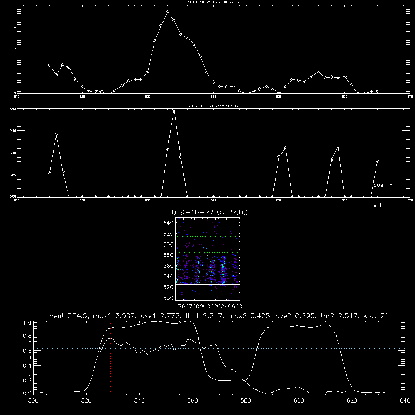The image size is (415, 415).
Task: Click the '870' x-axis label of the dawn plot
Action: (410, 97)
